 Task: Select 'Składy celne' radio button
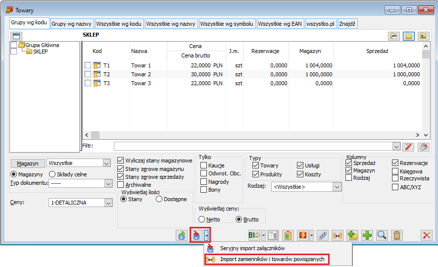pos(52,174)
